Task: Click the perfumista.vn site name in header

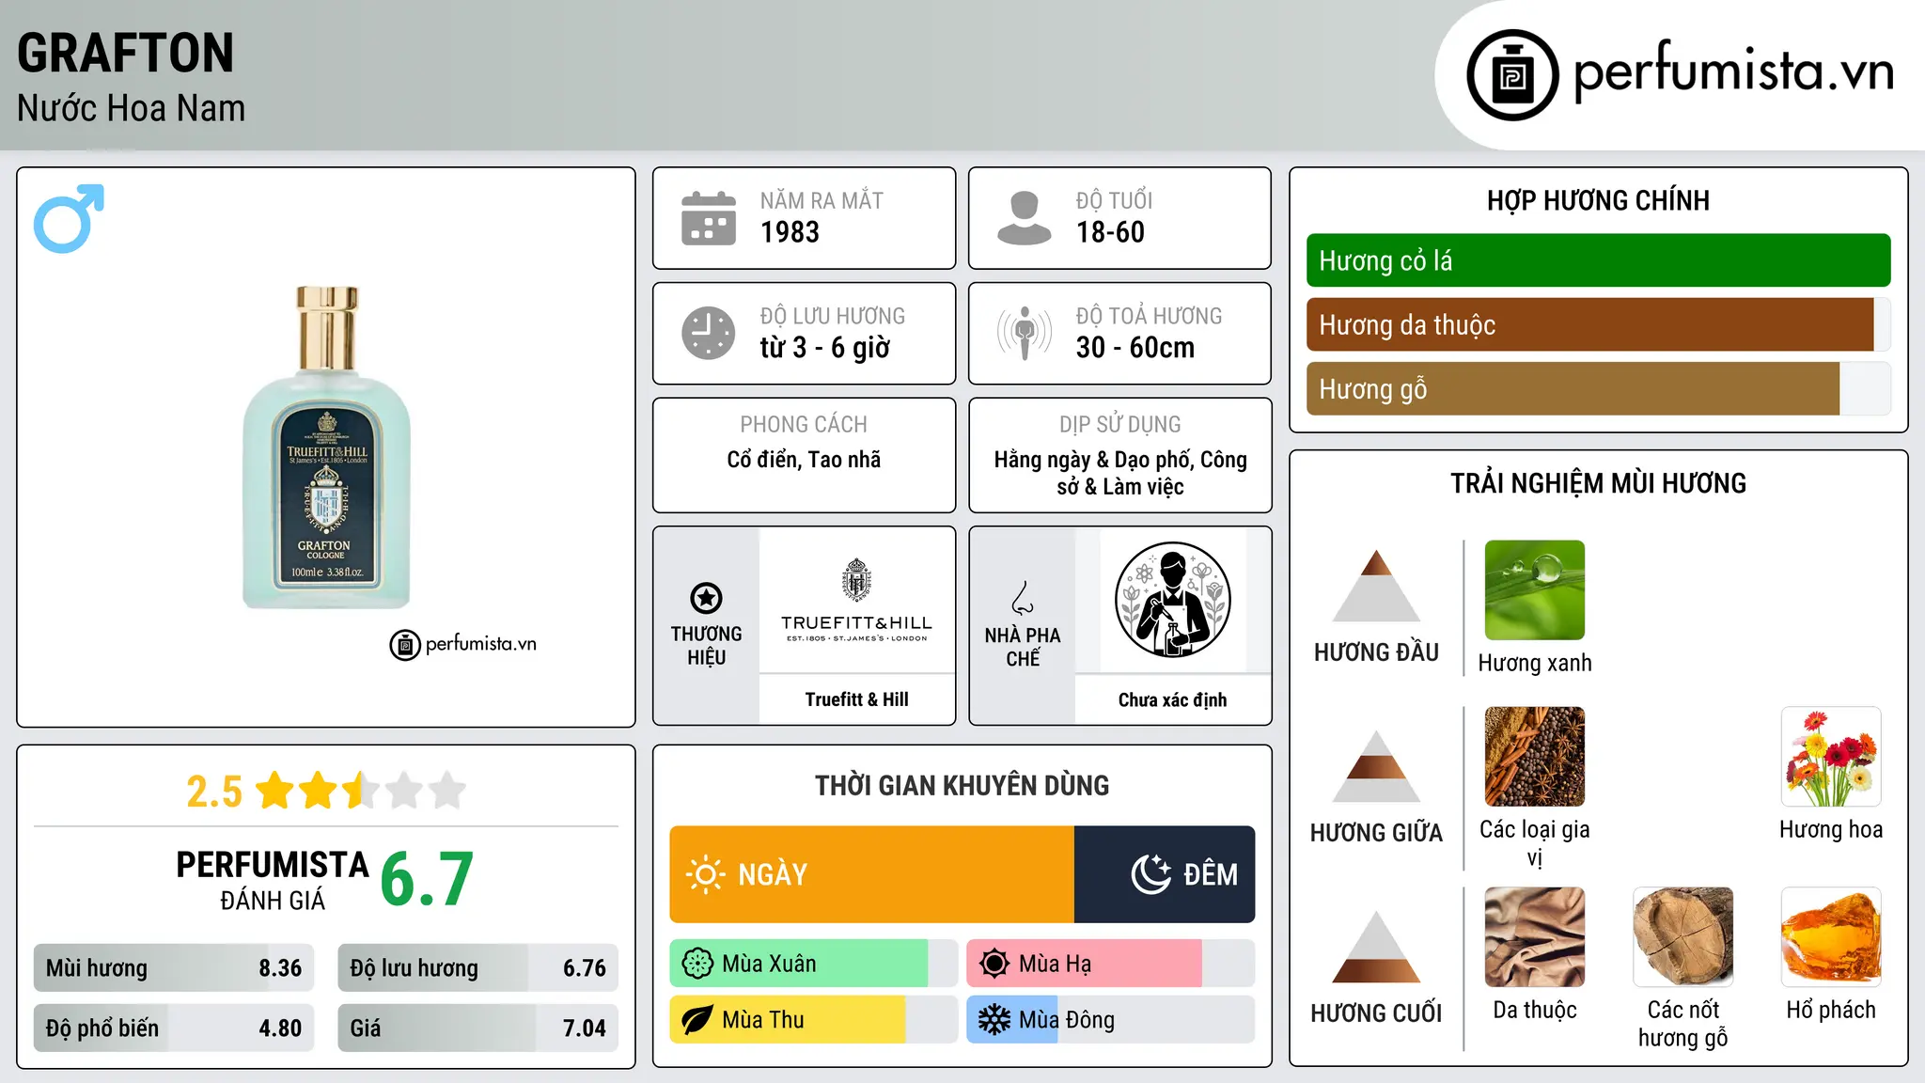Action: coord(1733,71)
